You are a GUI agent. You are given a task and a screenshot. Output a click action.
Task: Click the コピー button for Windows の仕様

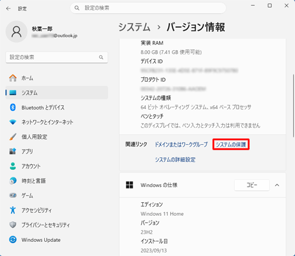coord(252,185)
